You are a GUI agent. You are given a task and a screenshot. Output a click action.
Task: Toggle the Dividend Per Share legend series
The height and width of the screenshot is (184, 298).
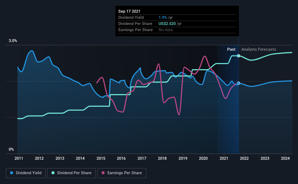(72, 173)
